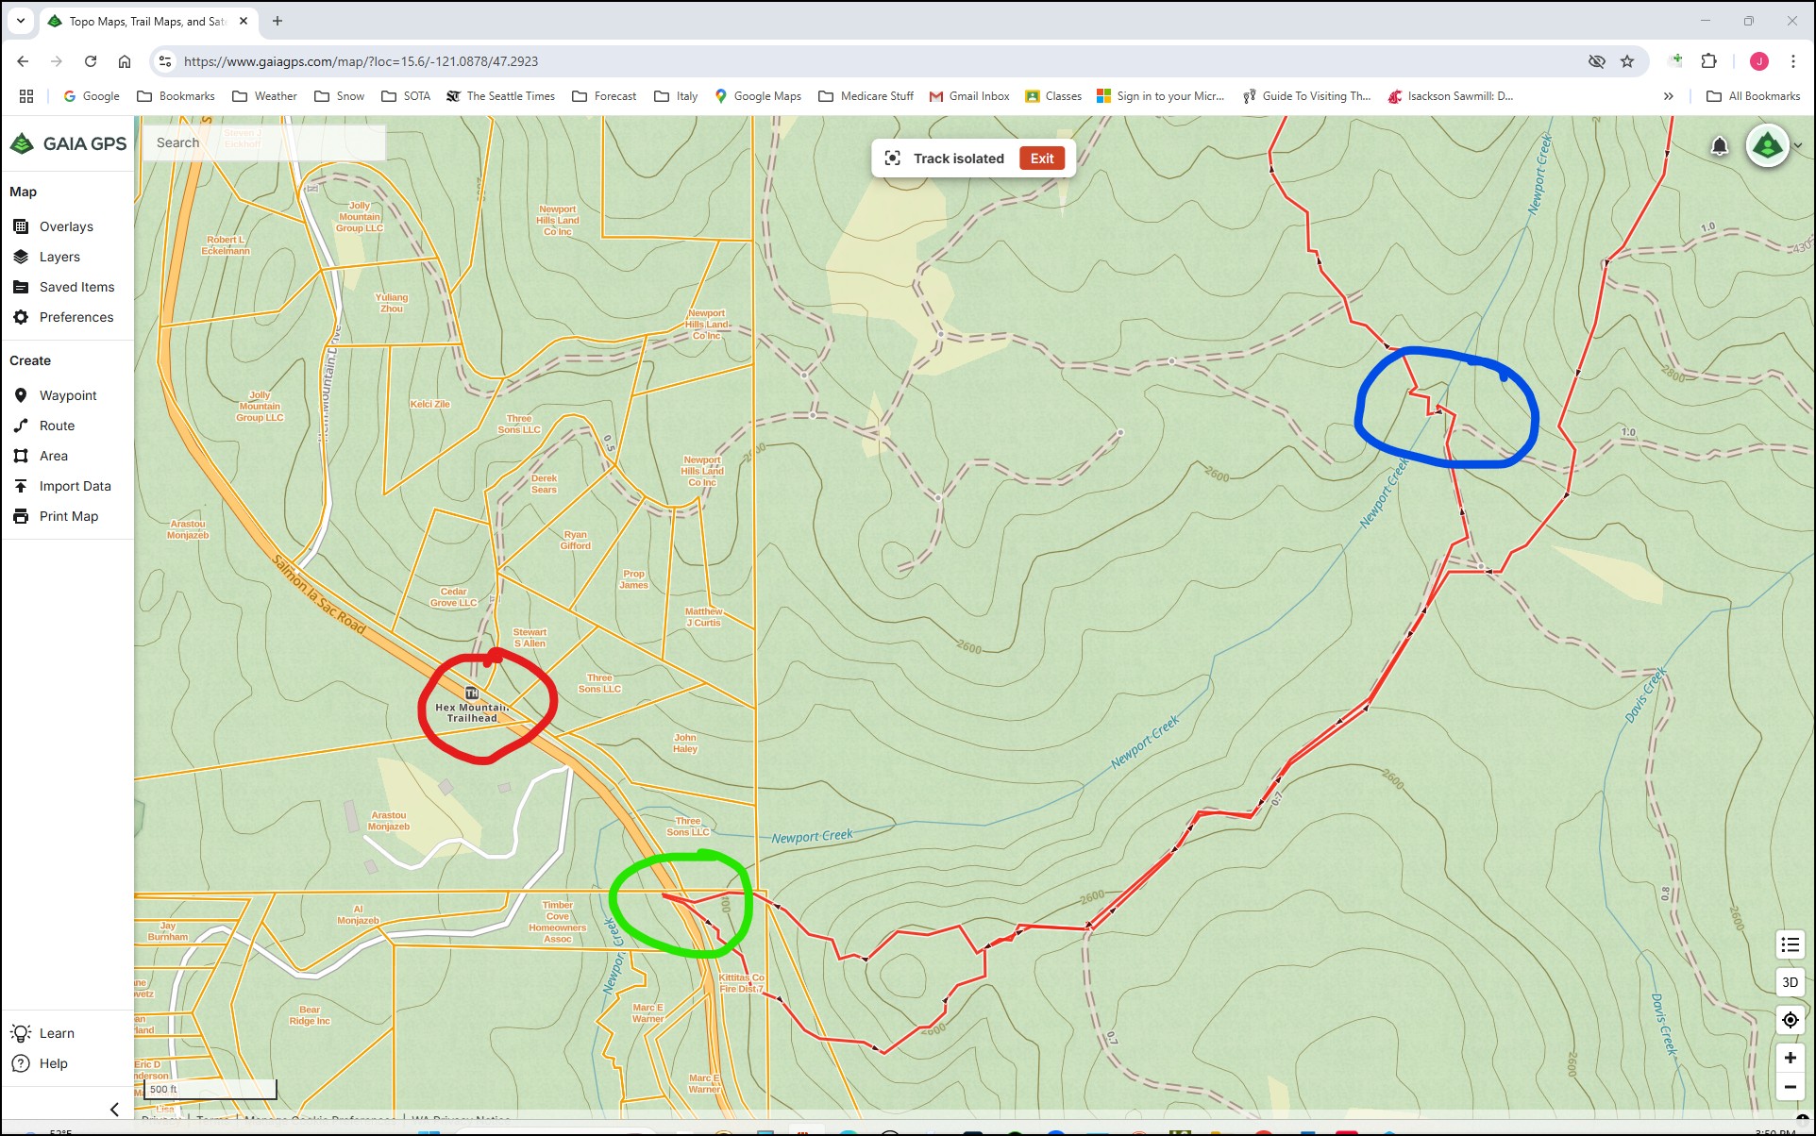The image size is (1816, 1136).
Task: Click the map Search field
Action: (x=264, y=142)
